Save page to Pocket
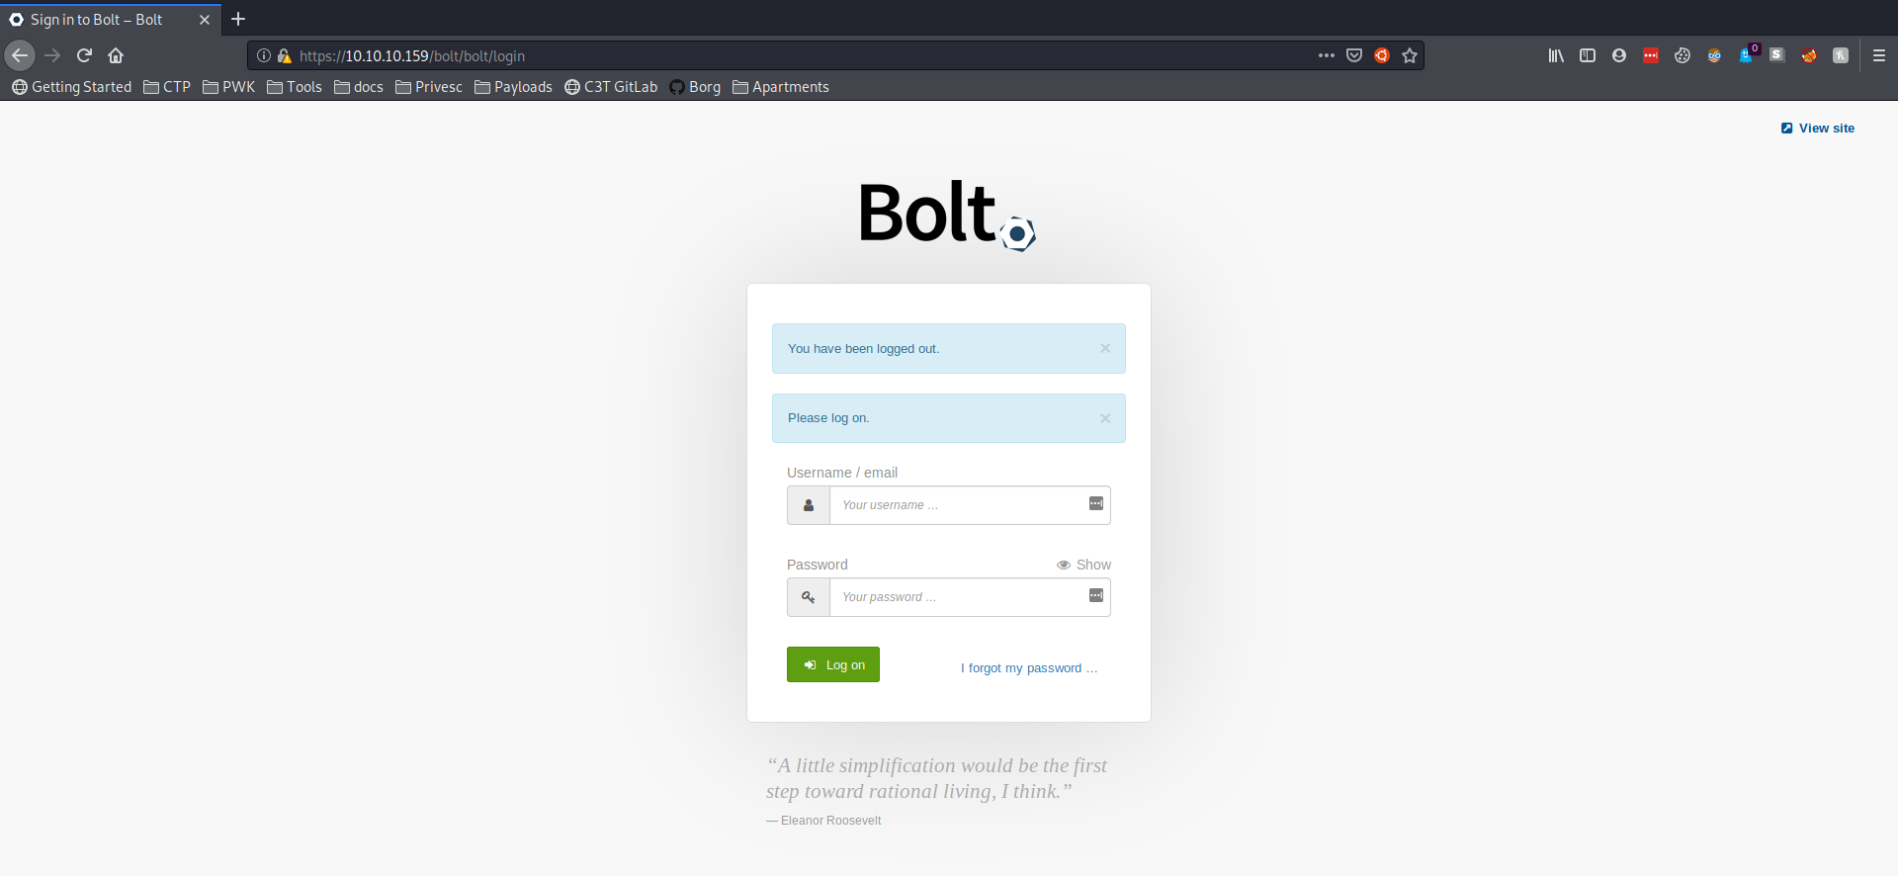Screen dimensions: 1898x876 1354,55
